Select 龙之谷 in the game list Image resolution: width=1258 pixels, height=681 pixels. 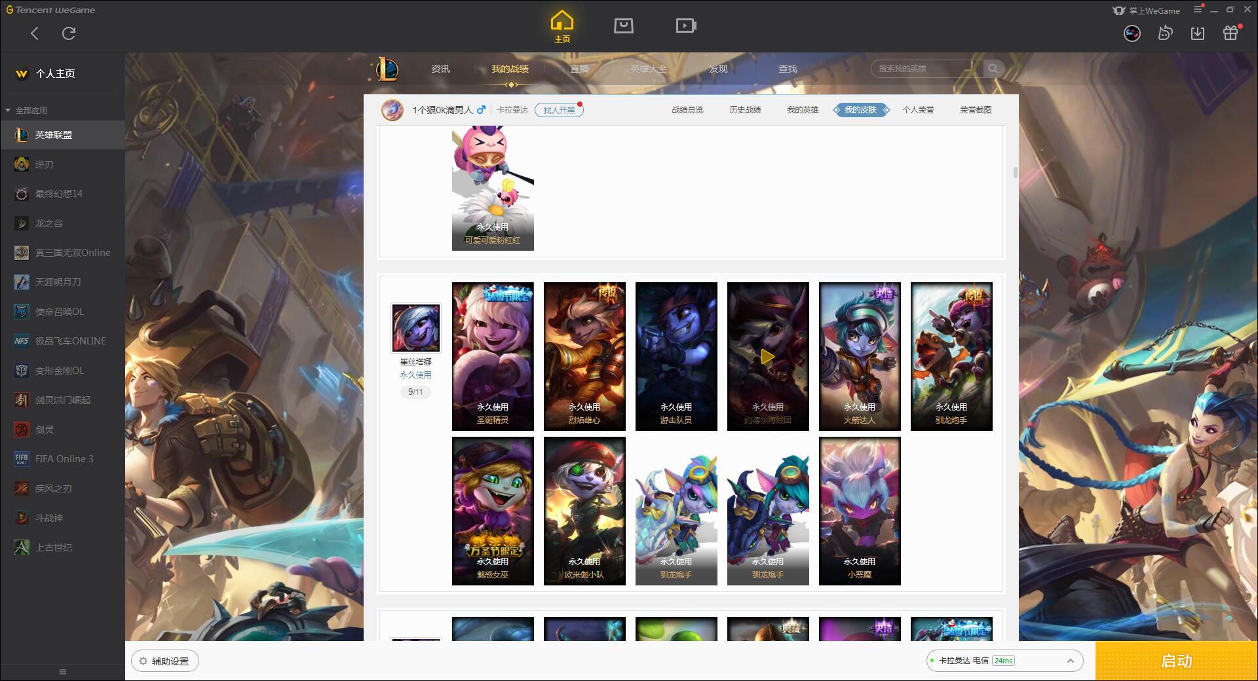coord(62,223)
